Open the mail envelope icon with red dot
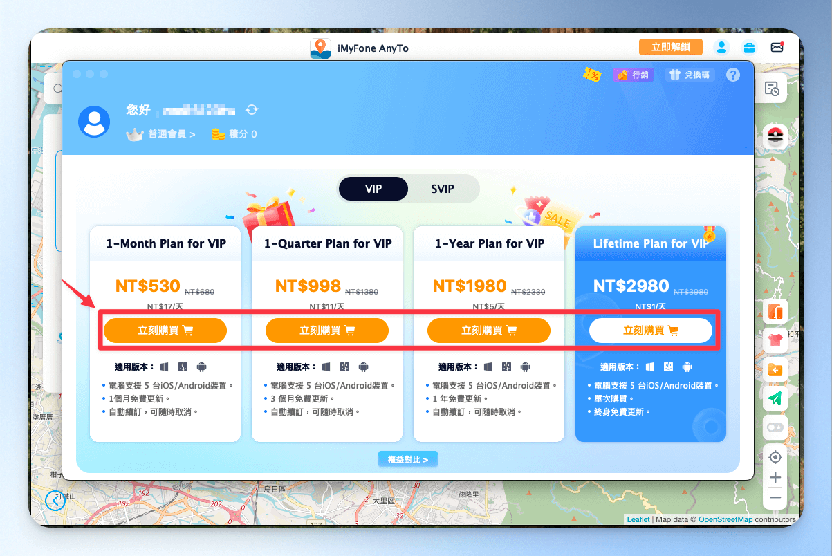Screen dimensions: 832x556 tap(777, 47)
